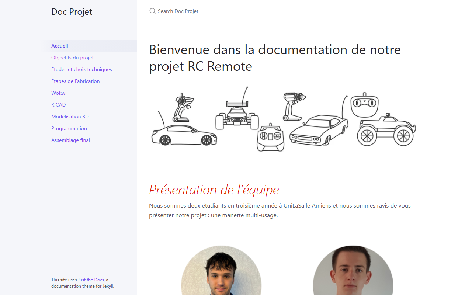The height and width of the screenshot is (295, 472).
Task: Click the RC cars banner illustration
Action: (x=284, y=119)
